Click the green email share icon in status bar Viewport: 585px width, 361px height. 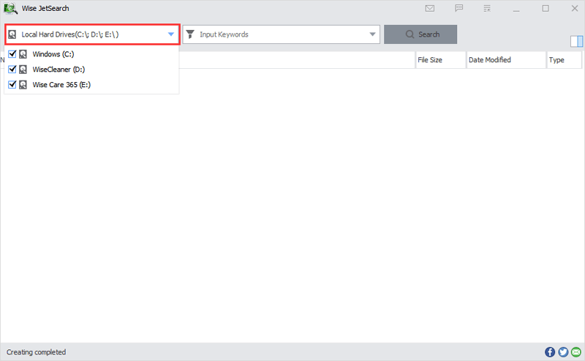(x=576, y=352)
